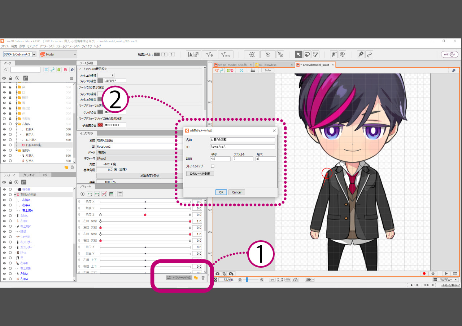Click the delete keys parameter icon
462x326 pixels.
pyautogui.click(x=104, y=194)
